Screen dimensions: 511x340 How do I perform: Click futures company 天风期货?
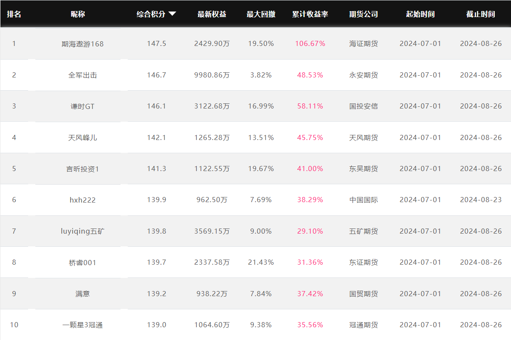tap(364, 137)
